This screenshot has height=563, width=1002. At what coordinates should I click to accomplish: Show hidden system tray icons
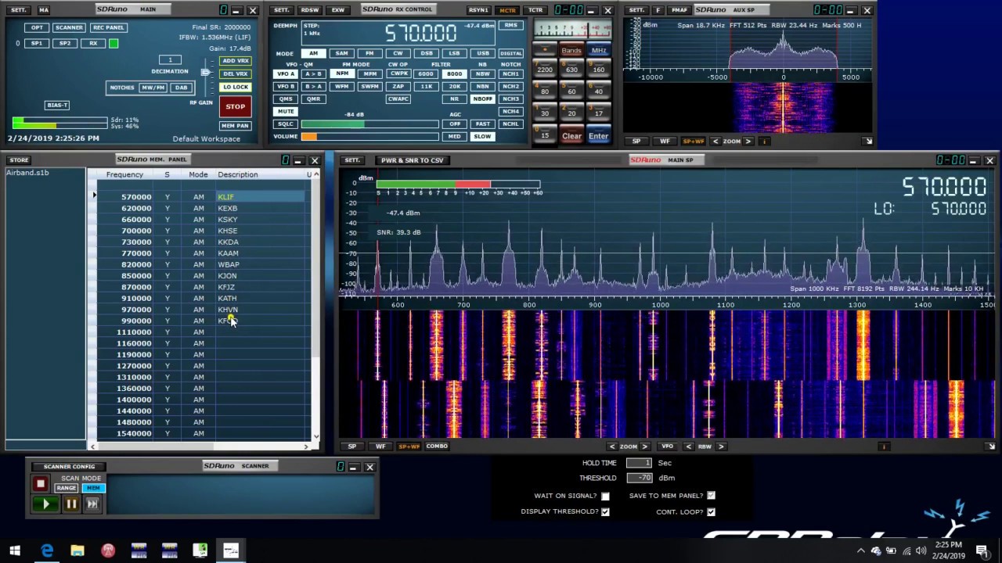[x=860, y=550]
